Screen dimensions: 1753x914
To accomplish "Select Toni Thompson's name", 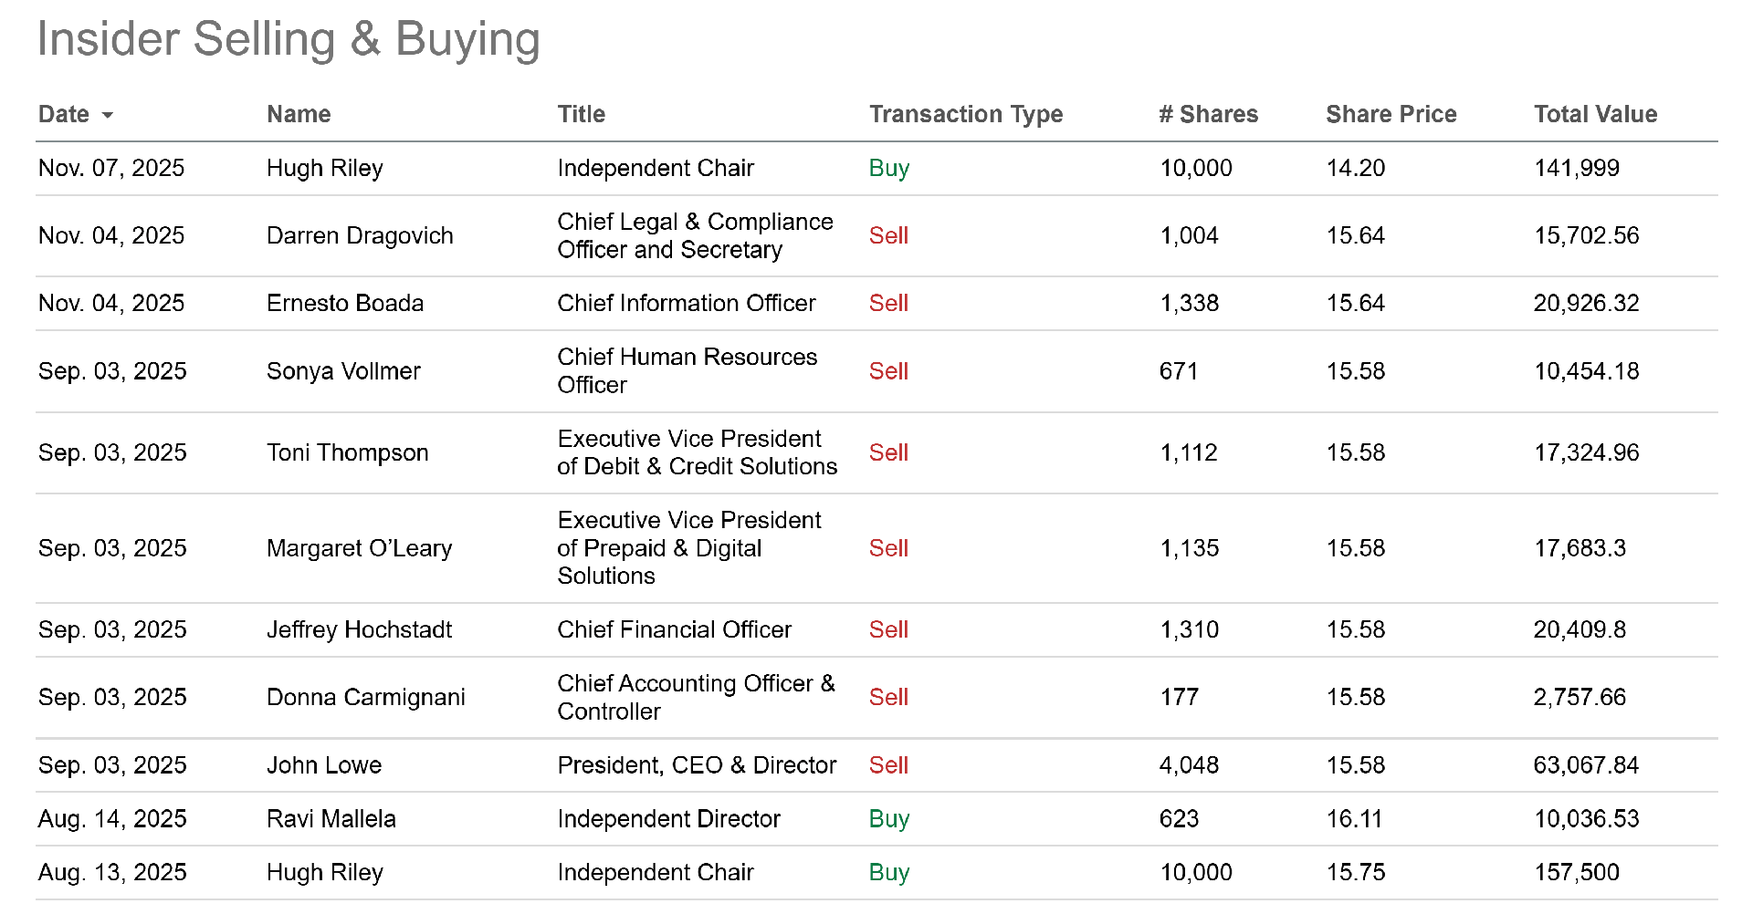I will click(347, 452).
